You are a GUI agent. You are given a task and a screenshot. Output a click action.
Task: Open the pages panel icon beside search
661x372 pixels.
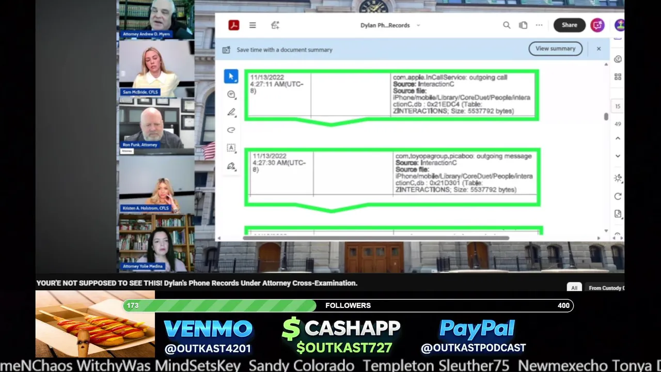(x=523, y=25)
